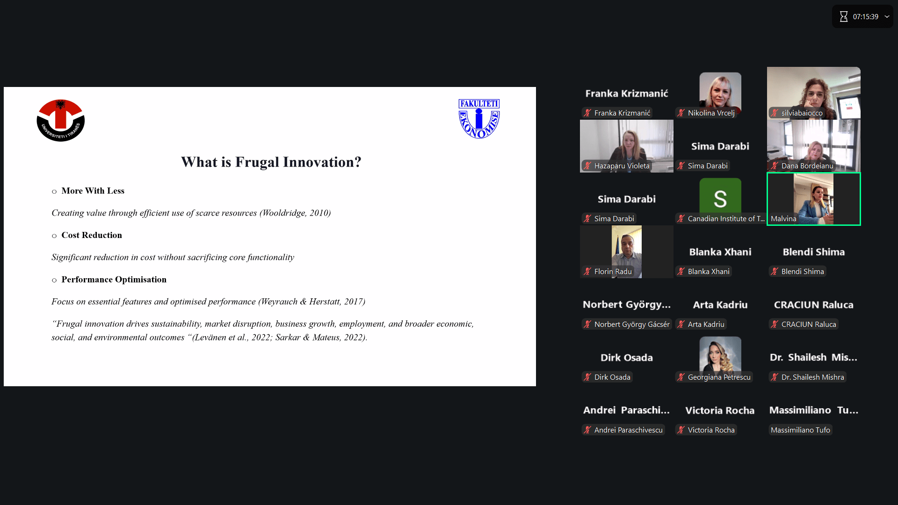Click CRACIUN Raluca's muted mic icon
The width and height of the screenshot is (898, 505).
pyautogui.click(x=775, y=325)
